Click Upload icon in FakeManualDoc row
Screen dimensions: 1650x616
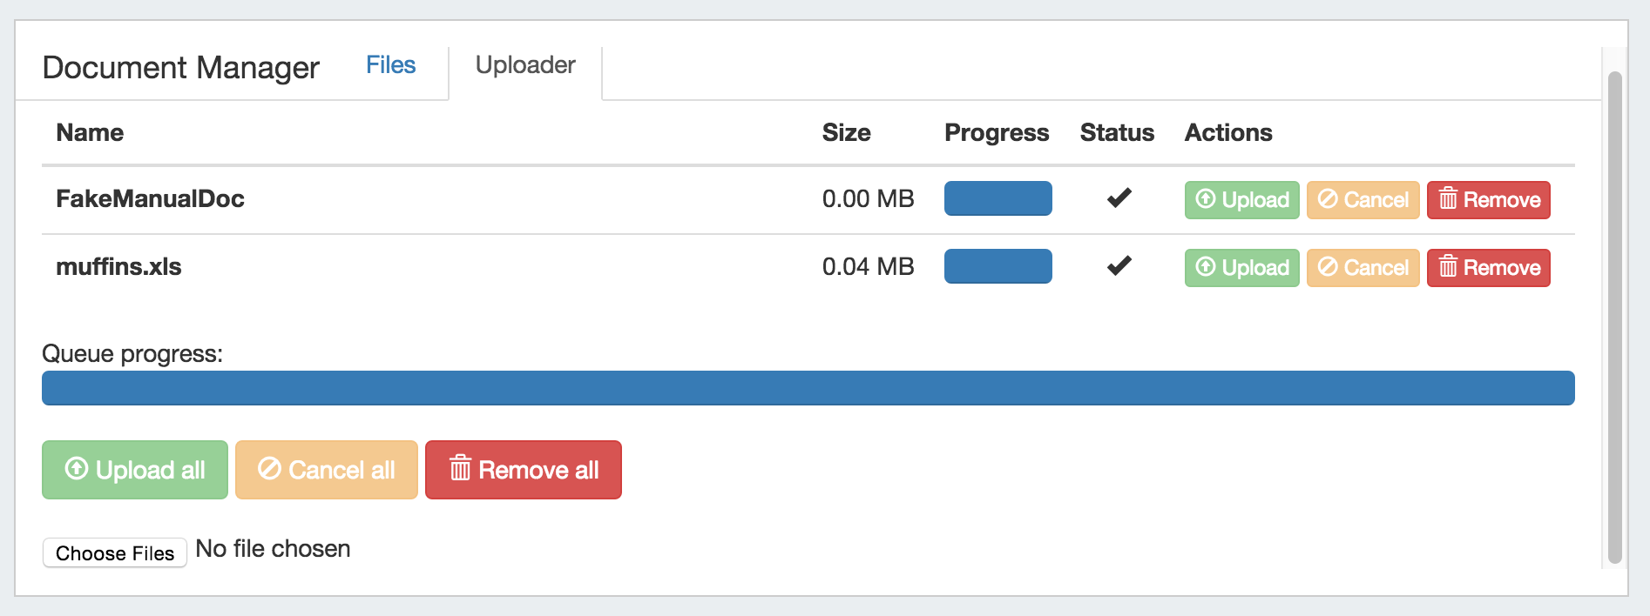coord(1206,199)
